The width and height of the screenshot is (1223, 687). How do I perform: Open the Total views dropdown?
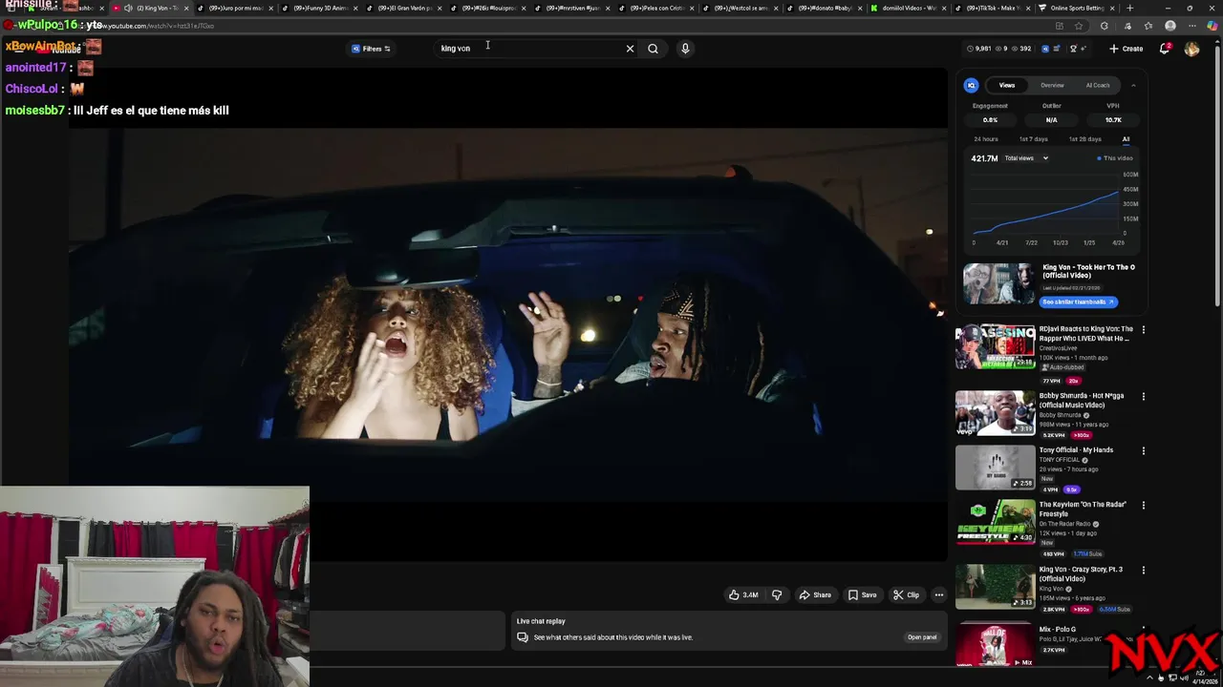1026,158
